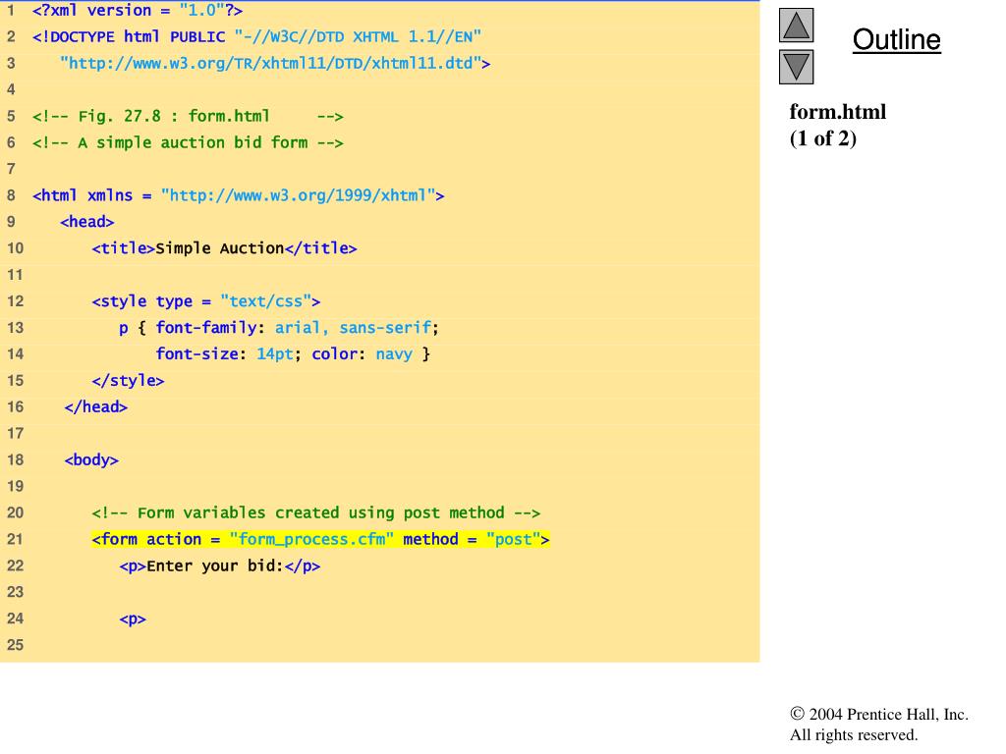The height and width of the screenshot is (754, 1006).
Task: Select the "form_process.cfm" string
Action: point(311,539)
